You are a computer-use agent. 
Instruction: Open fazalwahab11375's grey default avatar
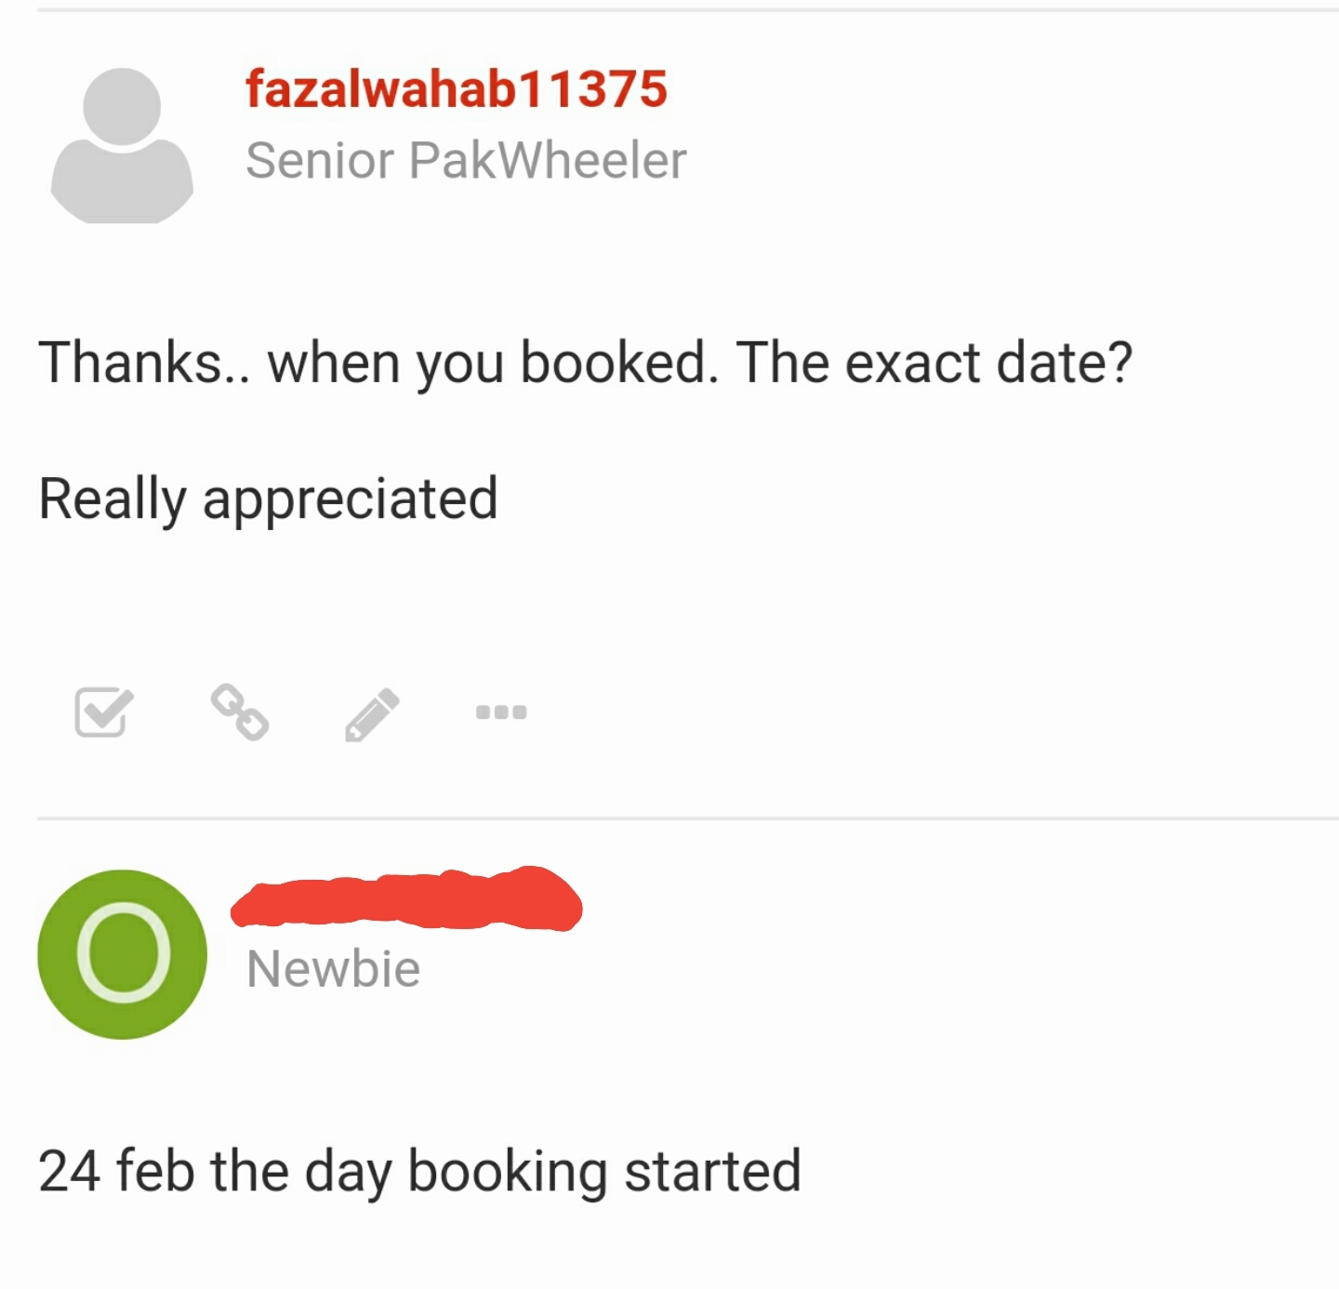(x=122, y=145)
